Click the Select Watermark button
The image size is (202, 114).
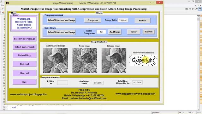tap(25, 47)
